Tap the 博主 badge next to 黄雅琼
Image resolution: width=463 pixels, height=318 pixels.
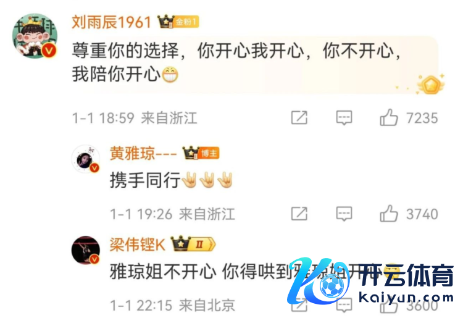(x=209, y=153)
